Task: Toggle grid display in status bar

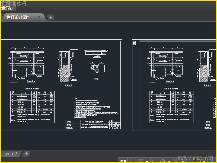Action: pyautogui.click(x=132, y=161)
